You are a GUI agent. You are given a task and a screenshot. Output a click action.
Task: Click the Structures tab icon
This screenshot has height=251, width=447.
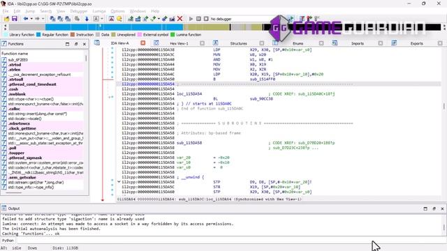coord(216,43)
